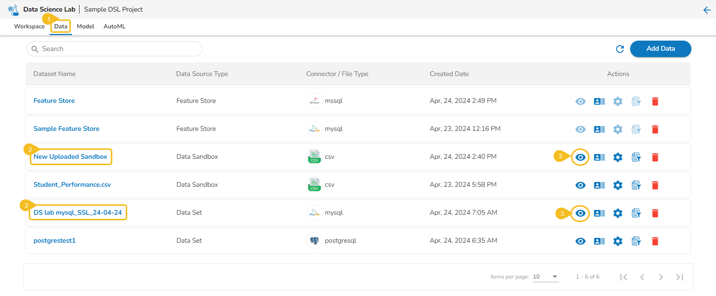Click the eye preview icon for postgrestest1
Image resolution: width=716 pixels, height=296 pixels.
coord(580,241)
